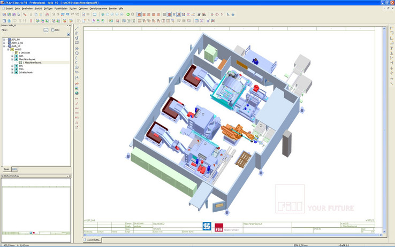
Task: Click the filter browse '...' button
Action: point(46,30)
